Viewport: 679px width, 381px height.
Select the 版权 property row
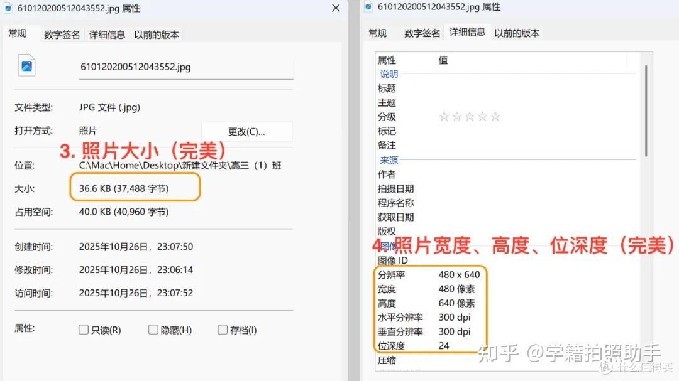[x=507, y=232]
